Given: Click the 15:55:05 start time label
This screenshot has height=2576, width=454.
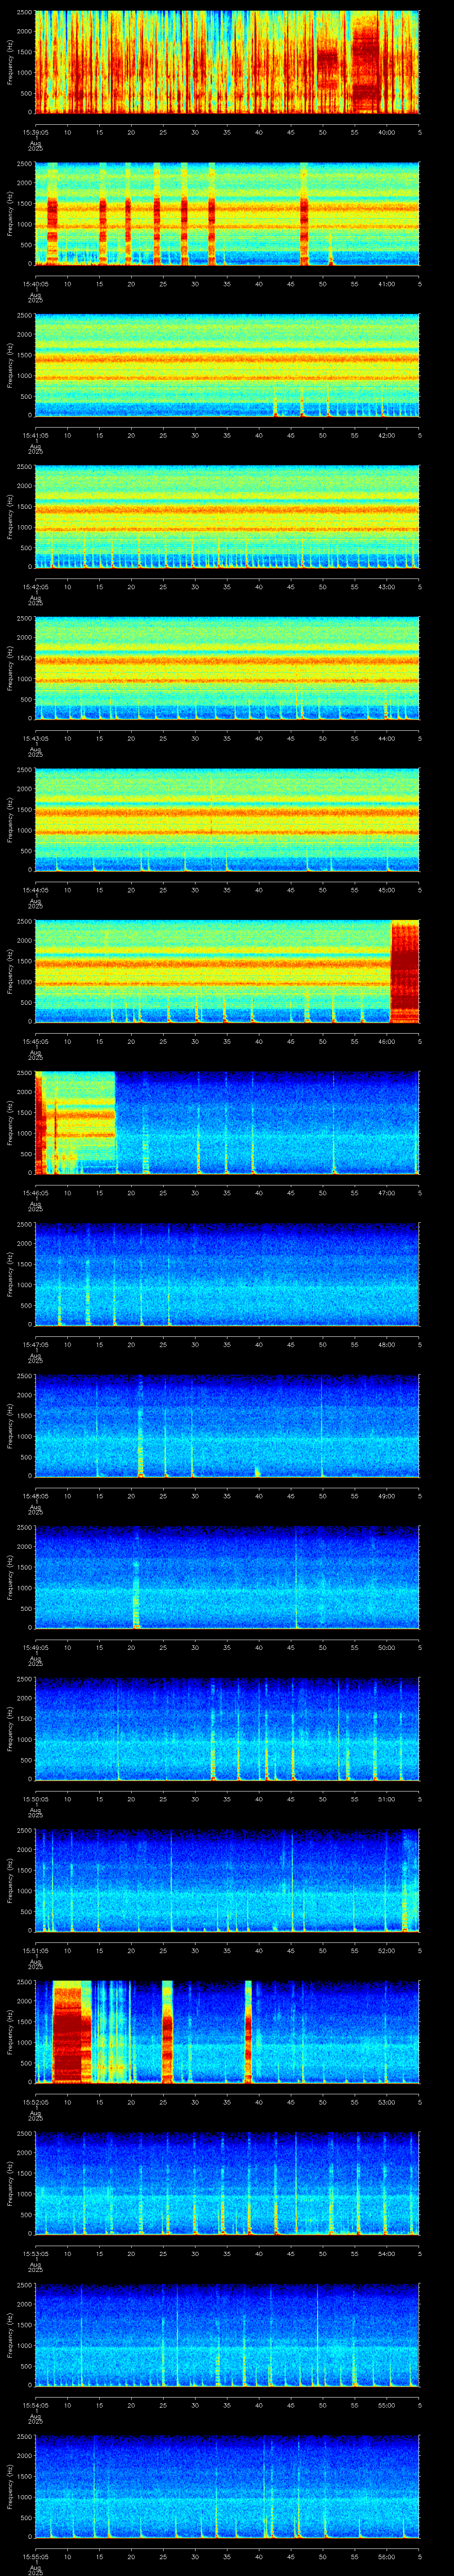Looking at the screenshot, I should (36, 2556).
